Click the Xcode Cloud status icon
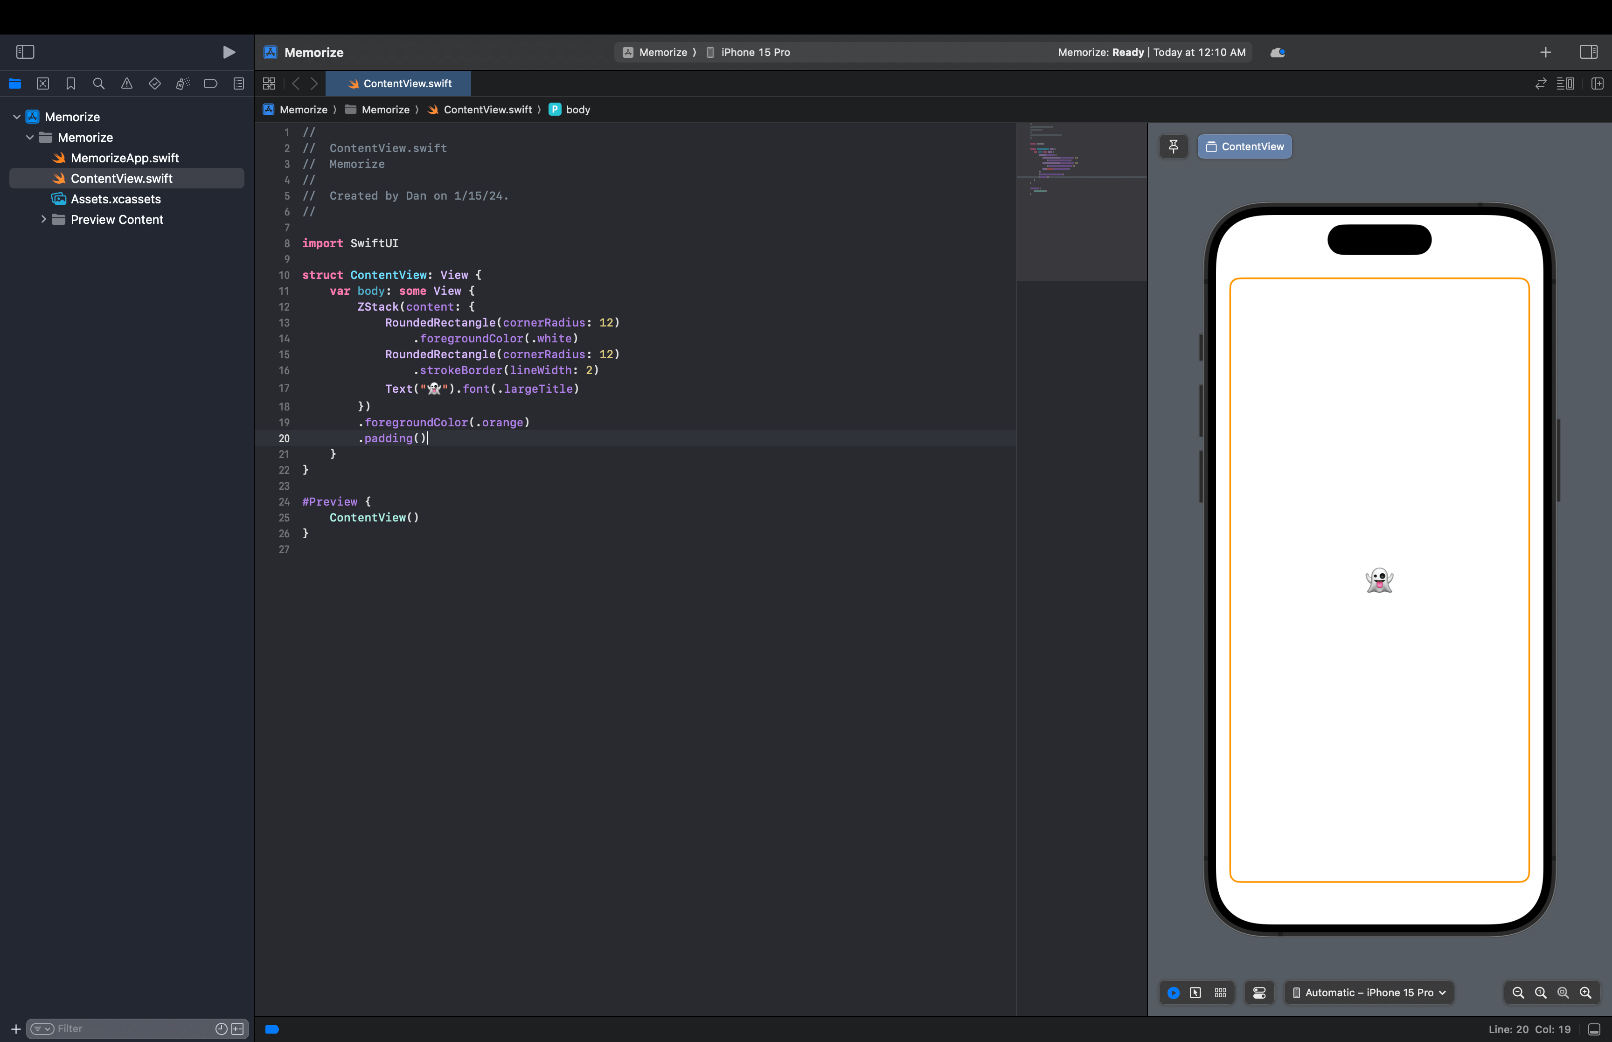Screen dimensions: 1612x1042 (x=1277, y=52)
